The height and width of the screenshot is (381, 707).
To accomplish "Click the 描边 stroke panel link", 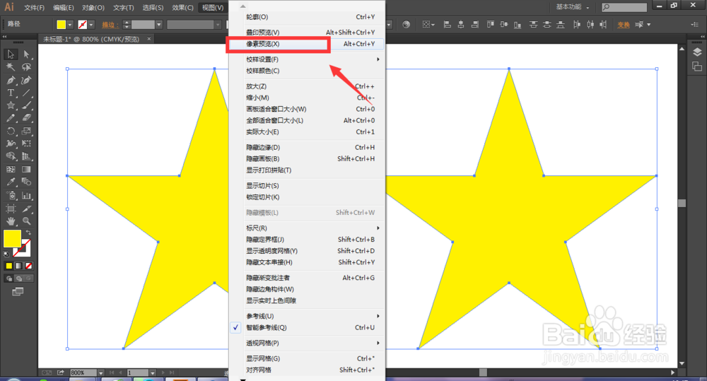I will [110, 25].
